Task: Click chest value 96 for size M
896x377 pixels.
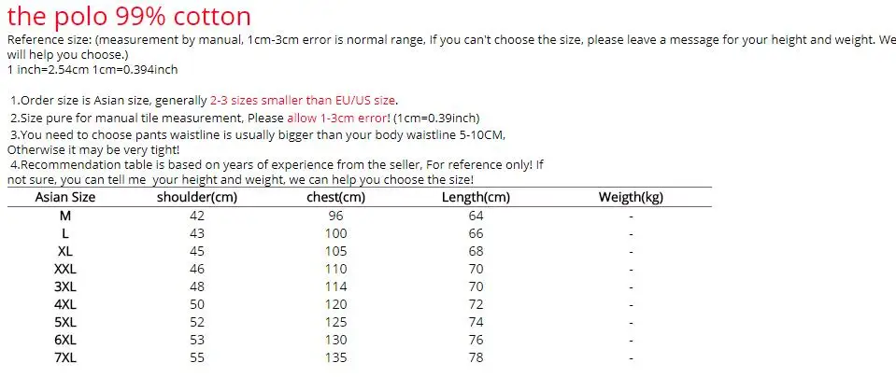Action: [335, 216]
